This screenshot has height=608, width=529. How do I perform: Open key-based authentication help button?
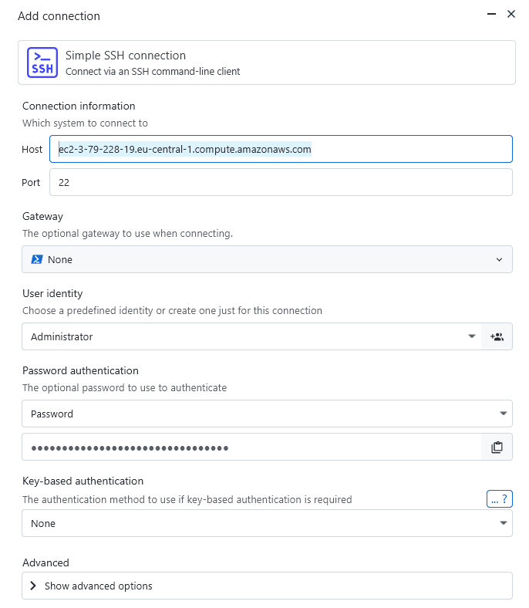pos(500,499)
